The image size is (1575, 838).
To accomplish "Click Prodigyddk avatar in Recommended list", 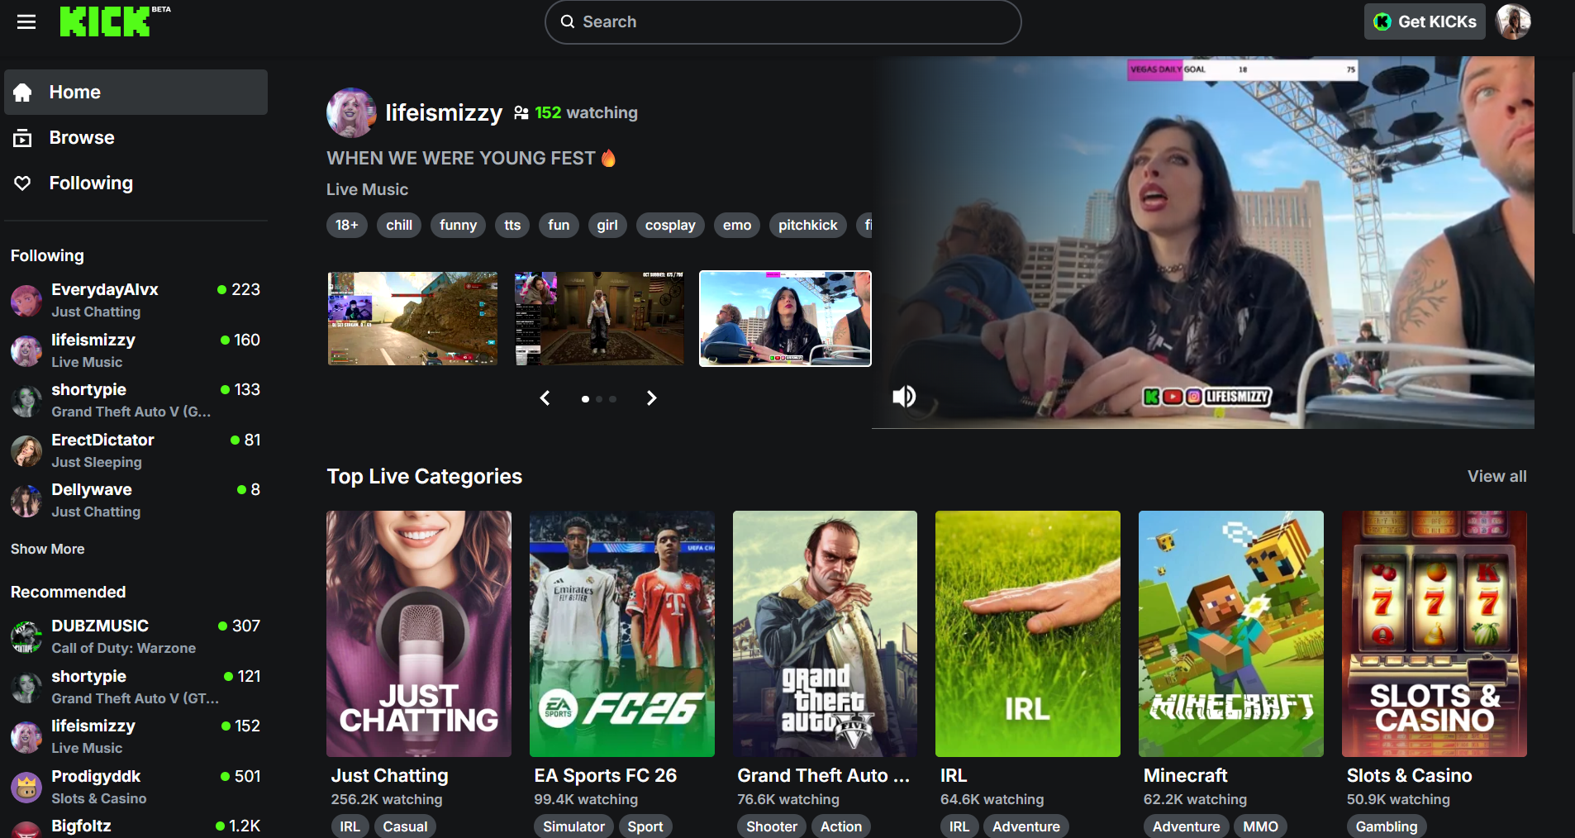I will [26, 788].
